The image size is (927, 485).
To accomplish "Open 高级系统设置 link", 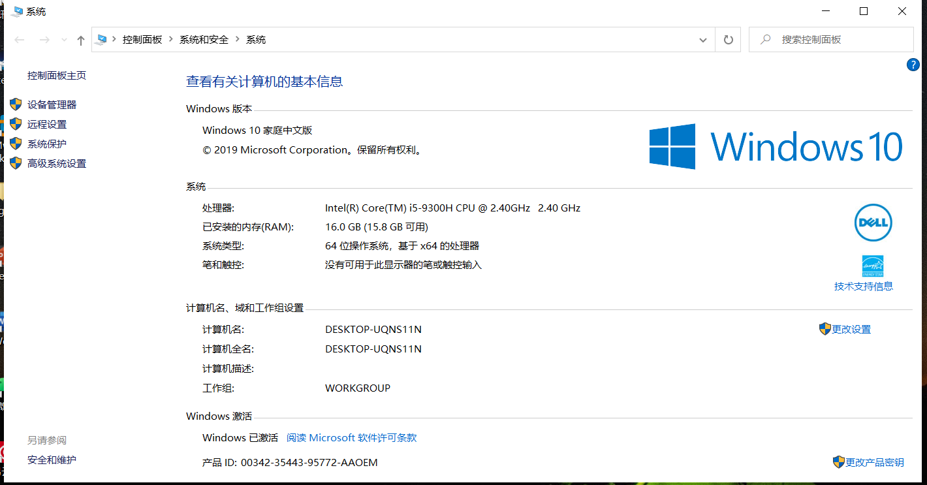I will click(57, 163).
